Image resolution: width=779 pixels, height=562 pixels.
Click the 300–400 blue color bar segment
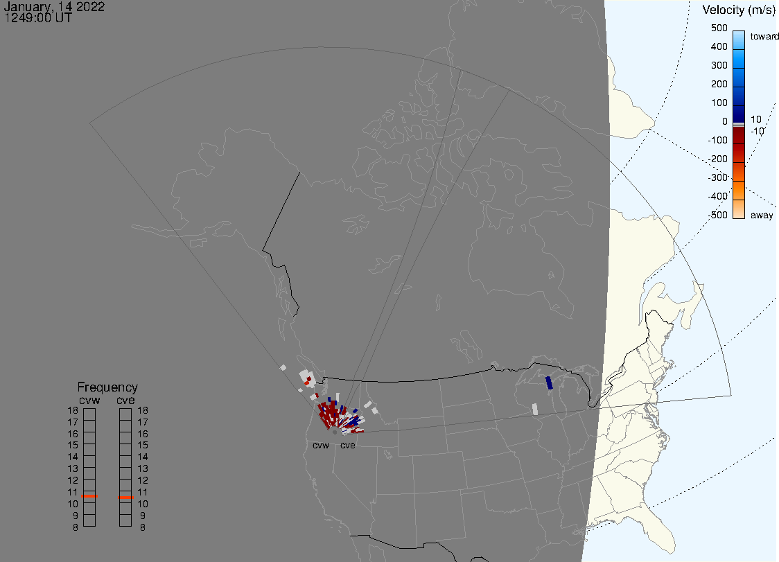[739, 59]
